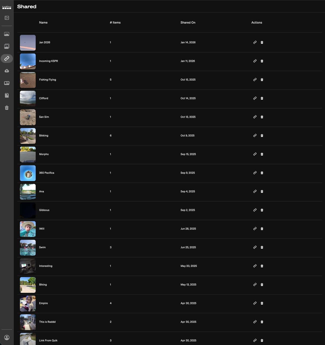Copy share link for This is Raddd
The width and height of the screenshot is (325, 345).
(x=255, y=322)
